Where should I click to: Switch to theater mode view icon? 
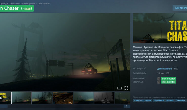pos(119,88)
